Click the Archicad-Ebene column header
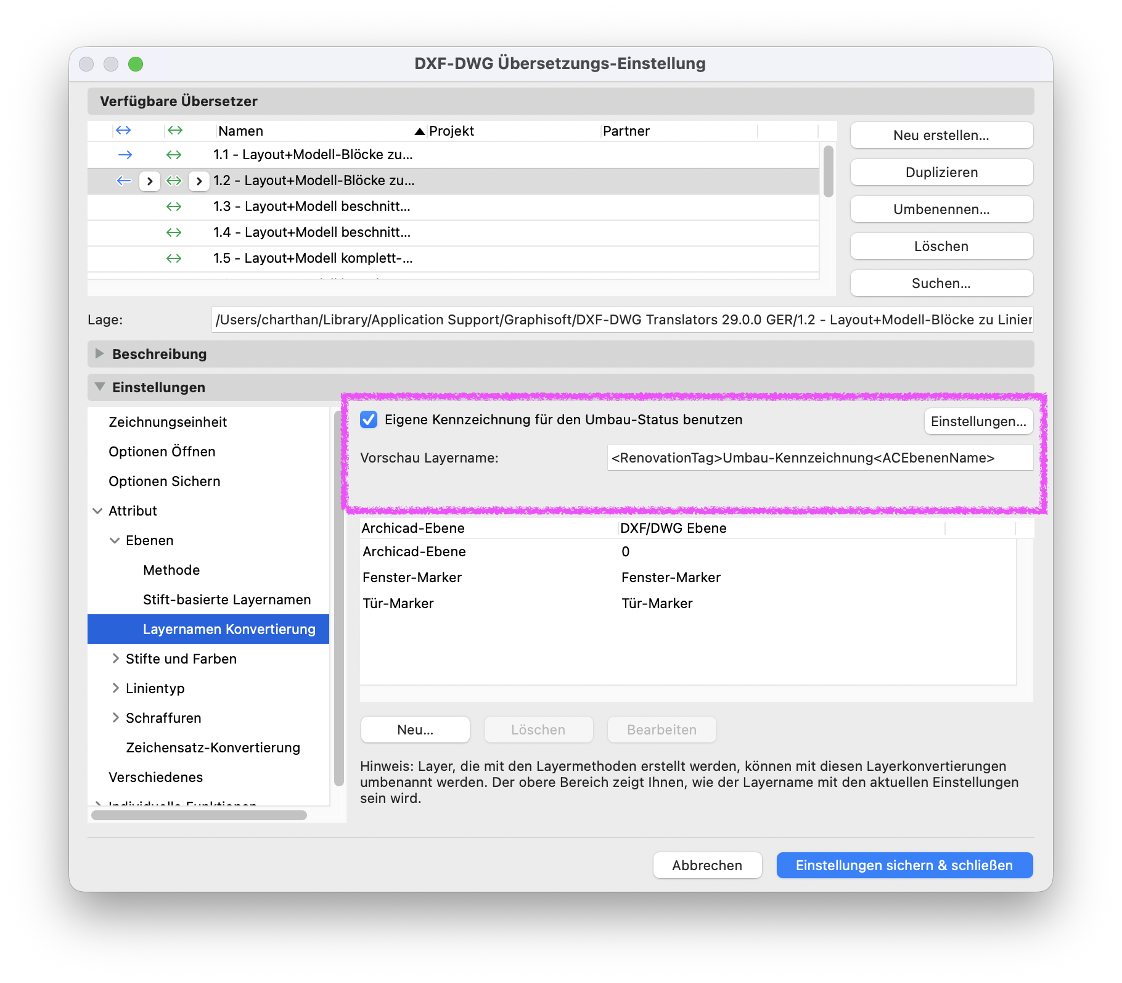 tap(488, 528)
